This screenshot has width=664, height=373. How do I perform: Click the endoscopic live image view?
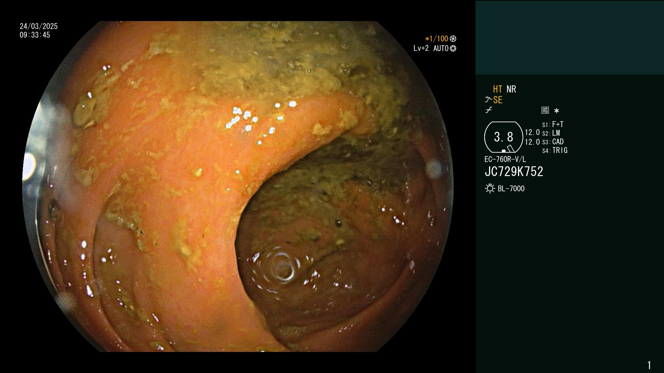238,186
